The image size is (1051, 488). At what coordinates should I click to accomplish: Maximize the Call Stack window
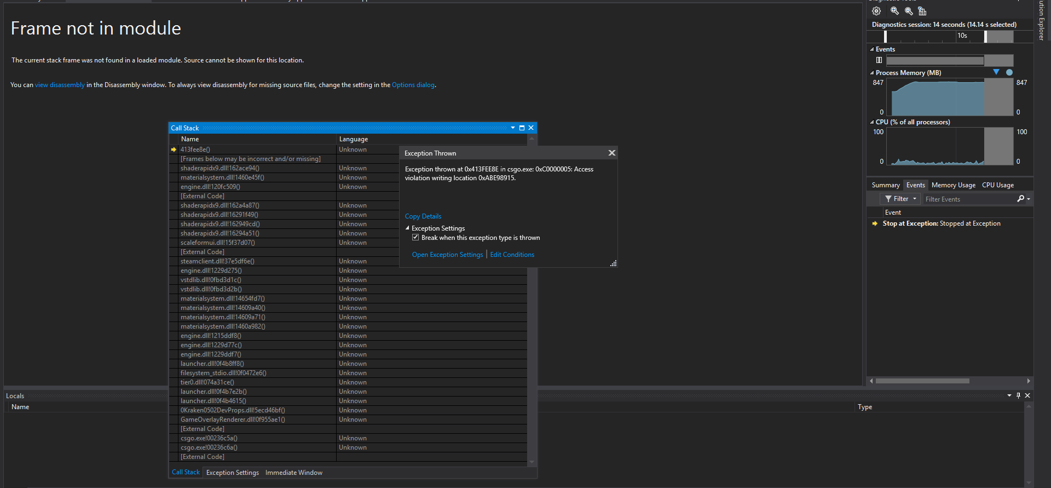click(522, 128)
